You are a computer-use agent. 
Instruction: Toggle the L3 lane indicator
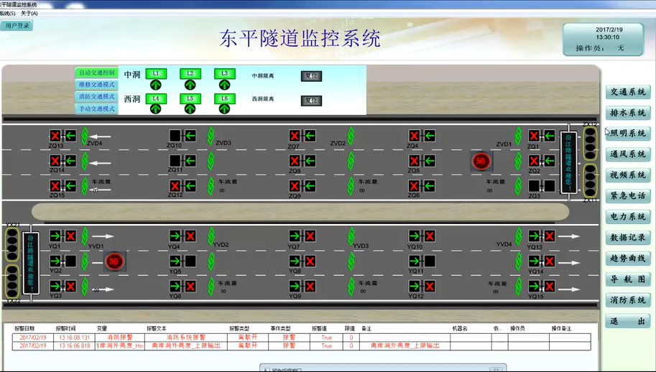pos(224,74)
